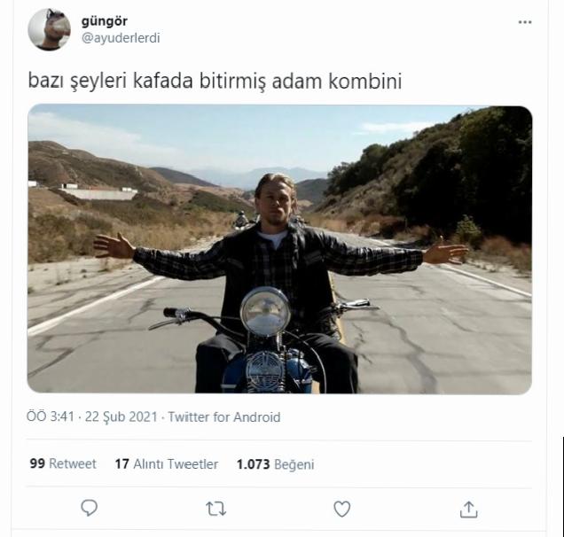Click the rider's outstretched left hand in photo

(445, 250)
